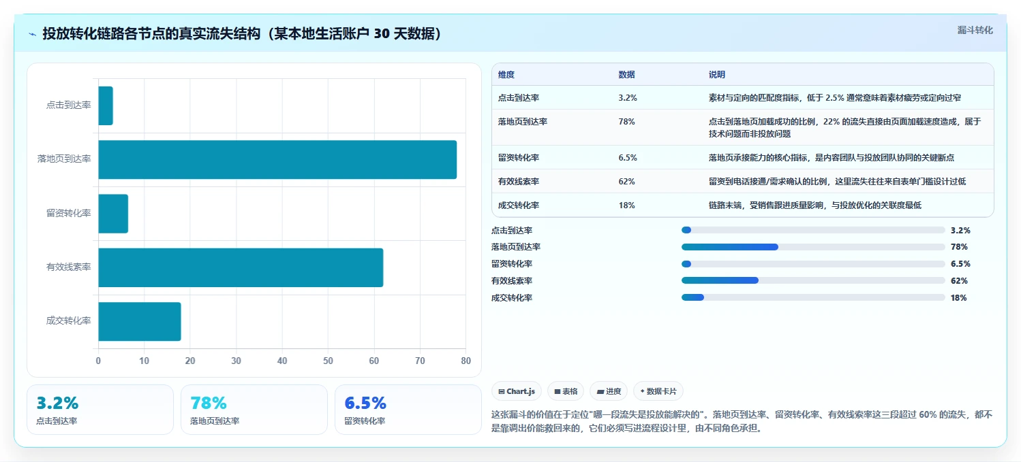Open the 3.2% 点击到达率 stat card

pyautogui.click(x=100, y=410)
